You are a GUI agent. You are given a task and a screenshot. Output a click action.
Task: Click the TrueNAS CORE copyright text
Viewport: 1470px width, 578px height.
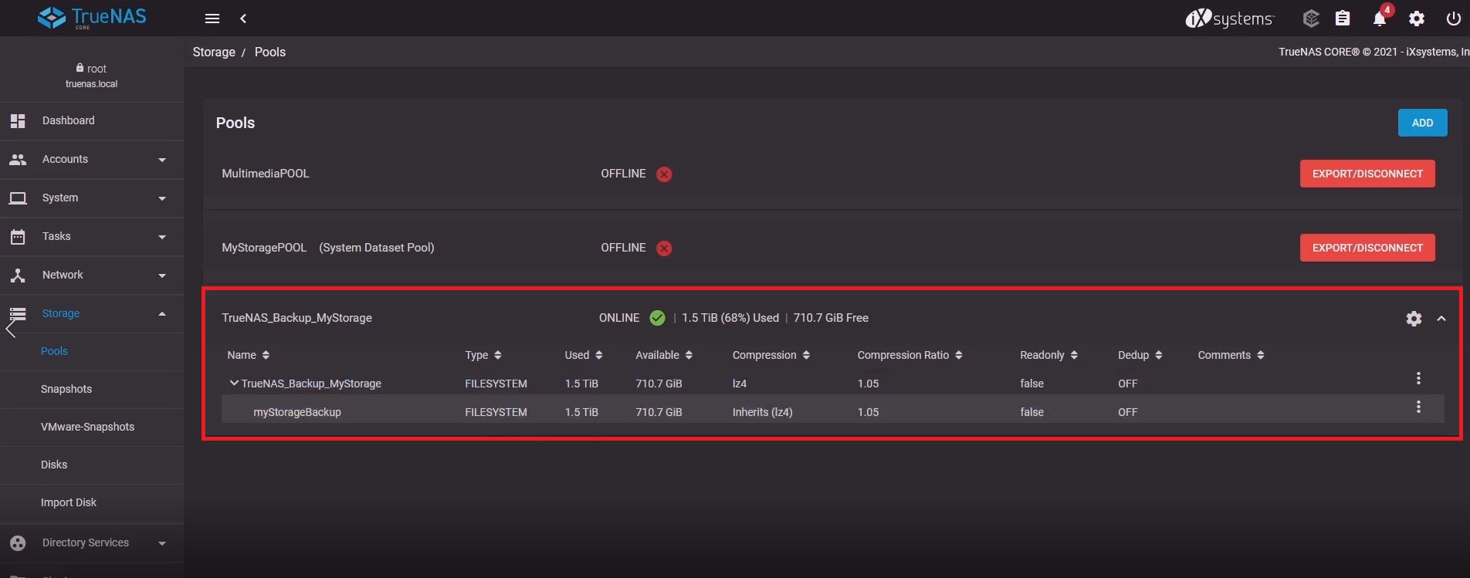1374,52
